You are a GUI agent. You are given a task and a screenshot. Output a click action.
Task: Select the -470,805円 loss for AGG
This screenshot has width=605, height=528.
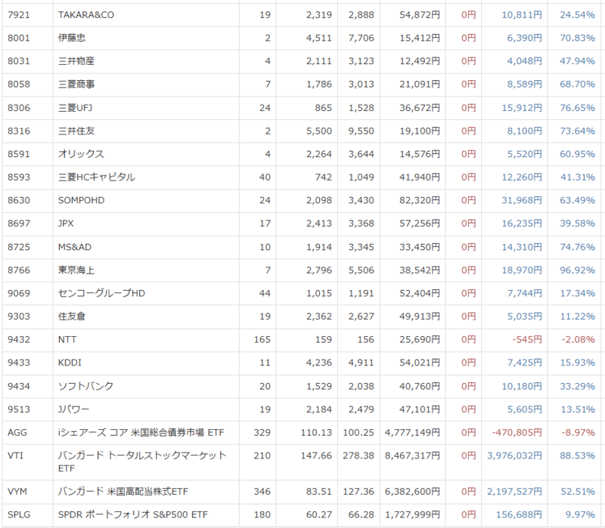coord(517,432)
